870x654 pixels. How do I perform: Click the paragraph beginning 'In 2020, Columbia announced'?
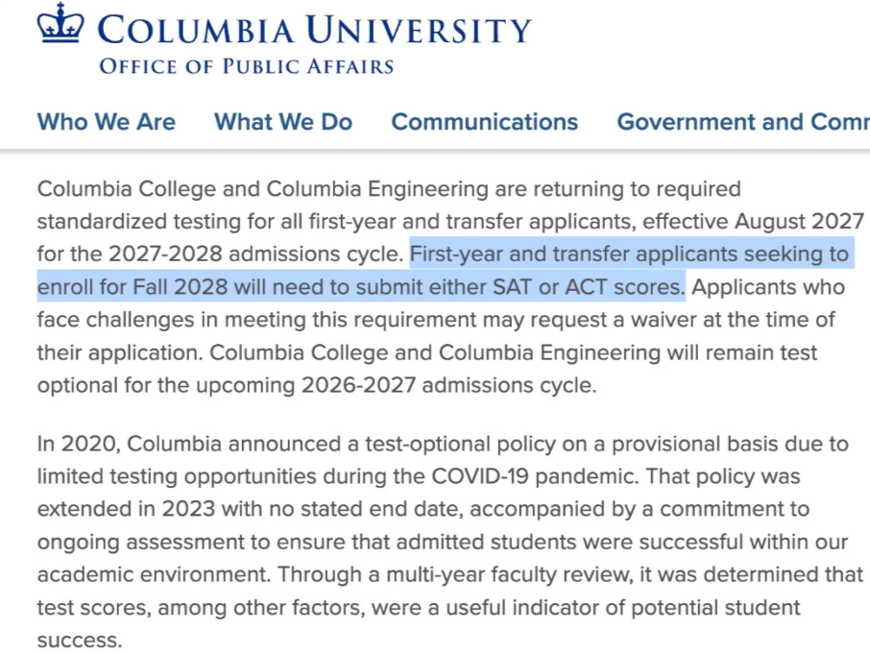449,542
